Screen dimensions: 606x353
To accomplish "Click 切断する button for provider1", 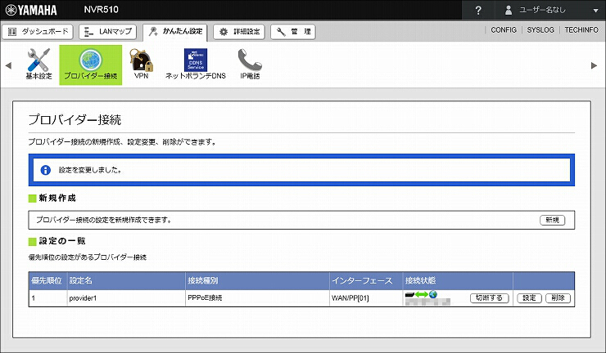I will click(489, 297).
